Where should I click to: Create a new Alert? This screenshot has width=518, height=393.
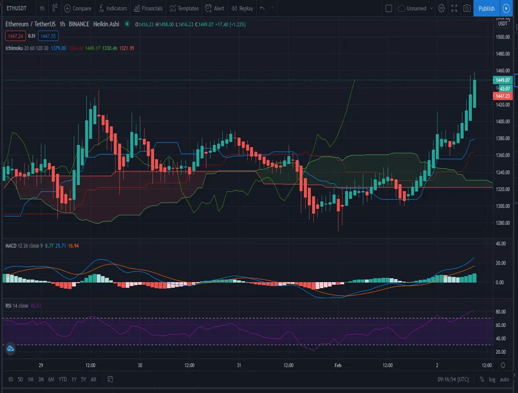tap(215, 8)
